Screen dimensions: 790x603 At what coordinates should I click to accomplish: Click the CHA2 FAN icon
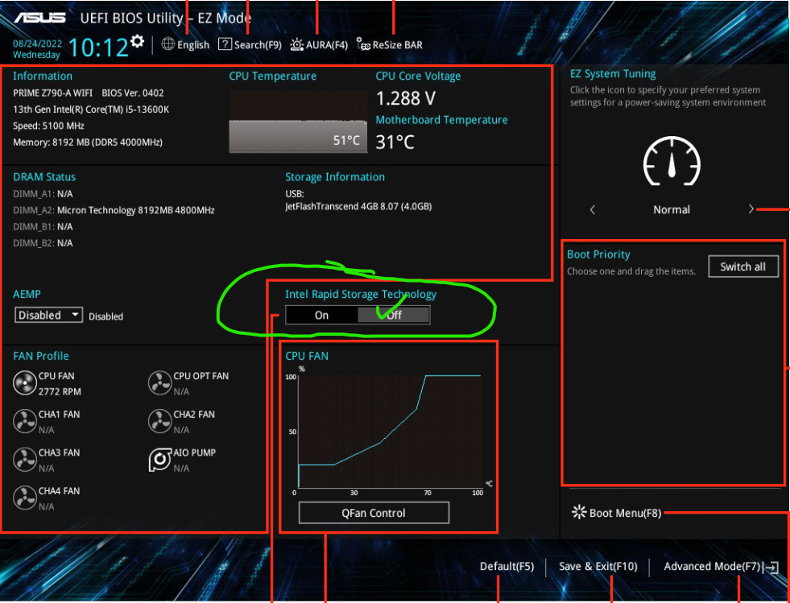(159, 422)
